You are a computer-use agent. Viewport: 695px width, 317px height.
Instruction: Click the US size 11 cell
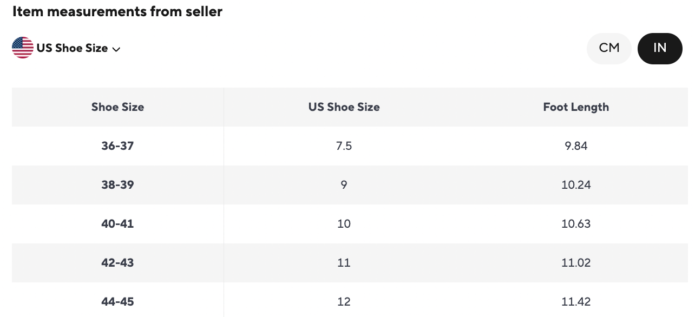tap(344, 263)
